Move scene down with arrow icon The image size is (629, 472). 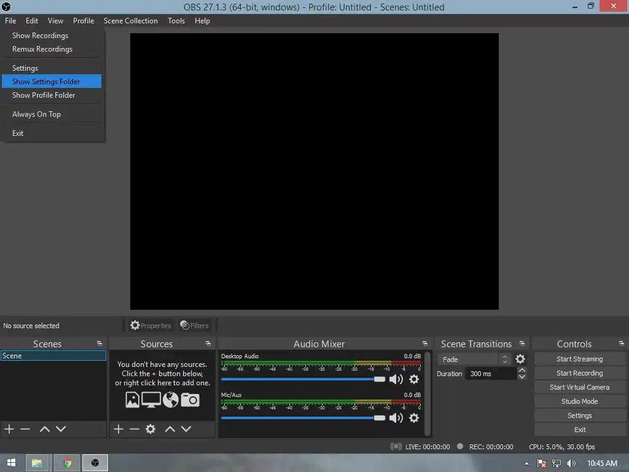61,429
